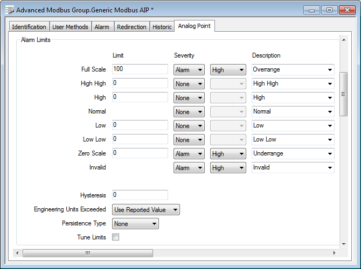
Task: Open the Persistence Type dropdown
Action: pyautogui.click(x=135, y=224)
